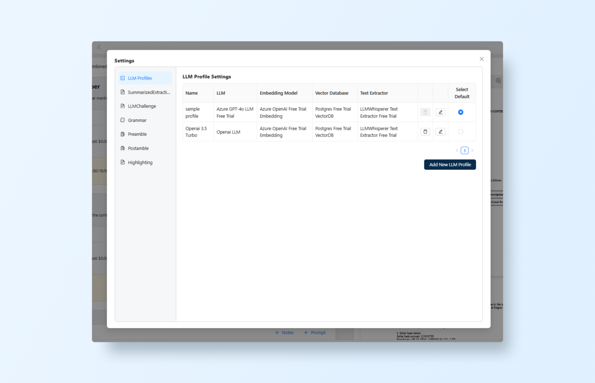
Task: Click the next page chevron
Action: tap(472, 150)
